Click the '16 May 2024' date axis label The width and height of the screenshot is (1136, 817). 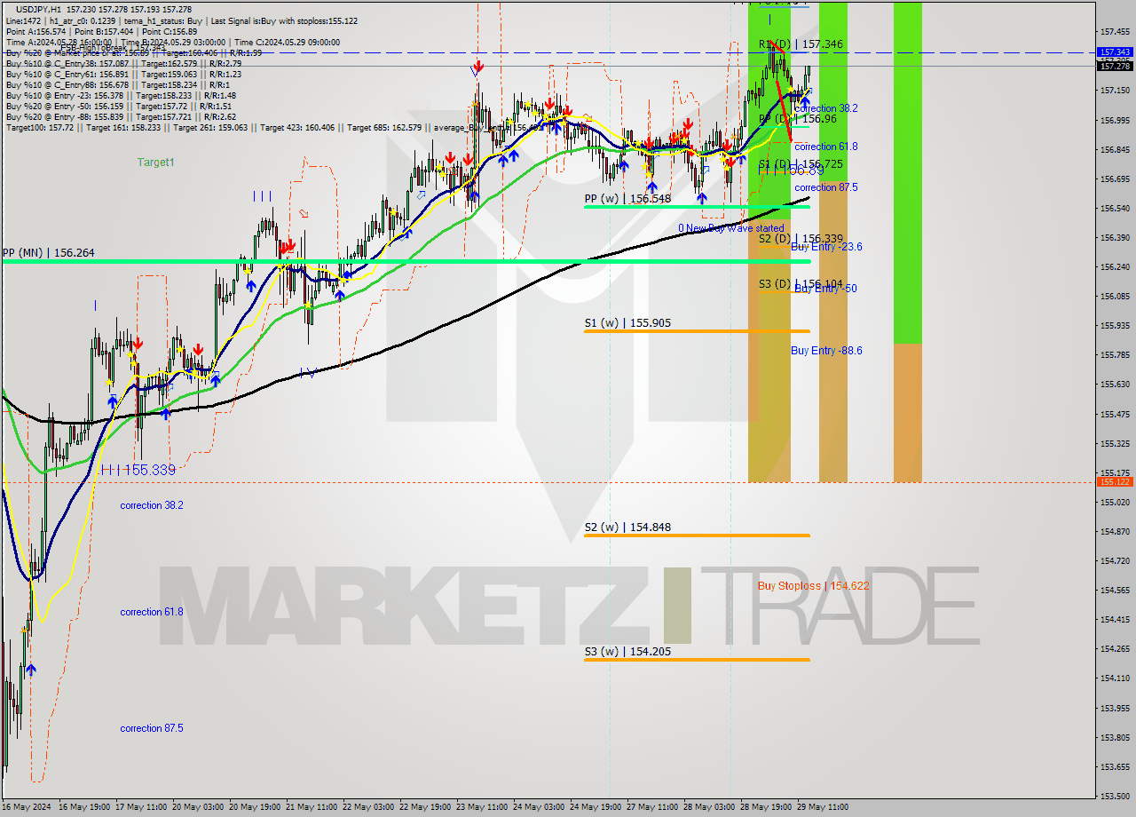click(x=27, y=807)
